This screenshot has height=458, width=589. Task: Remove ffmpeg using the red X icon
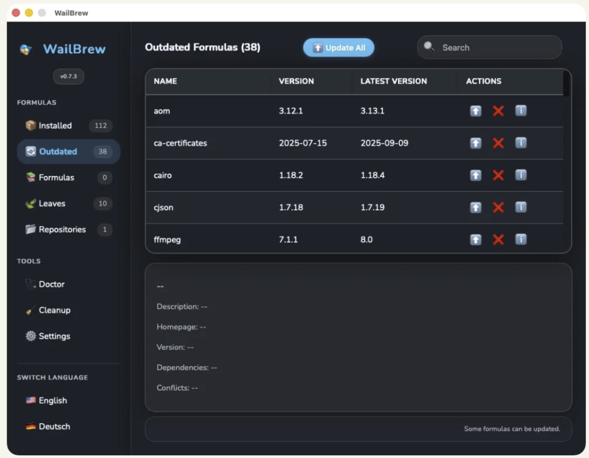tap(498, 240)
